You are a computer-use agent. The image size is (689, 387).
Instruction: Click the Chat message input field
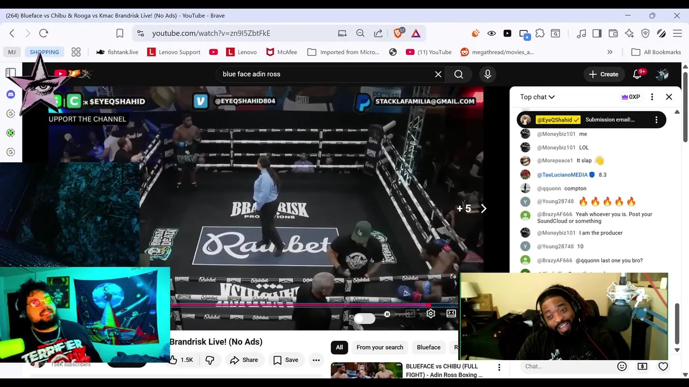(567, 366)
